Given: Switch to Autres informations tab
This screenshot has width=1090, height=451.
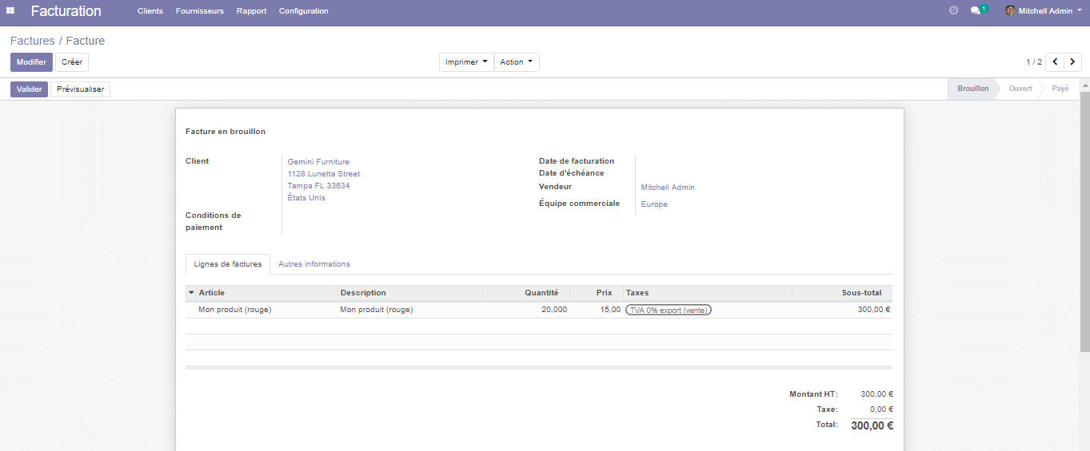Looking at the screenshot, I should (x=313, y=264).
